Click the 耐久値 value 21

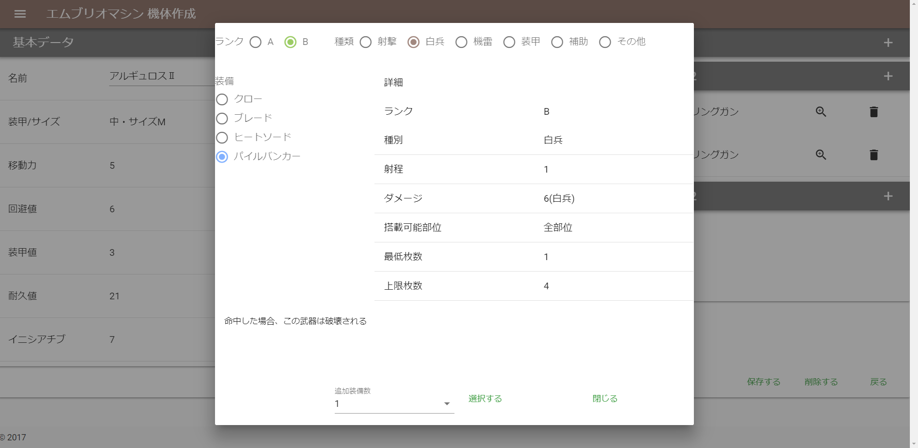pos(114,296)
